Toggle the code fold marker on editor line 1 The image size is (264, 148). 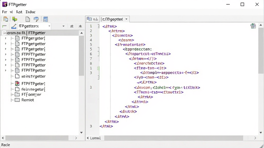click(x=99, y=26)
